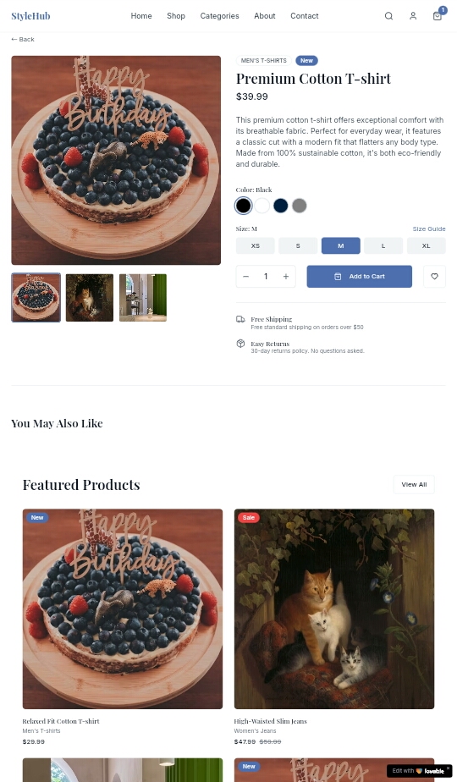The width and height of the screenshot is (457, 782).
Task: Open the Categories menu item
Action: point(219,16)
